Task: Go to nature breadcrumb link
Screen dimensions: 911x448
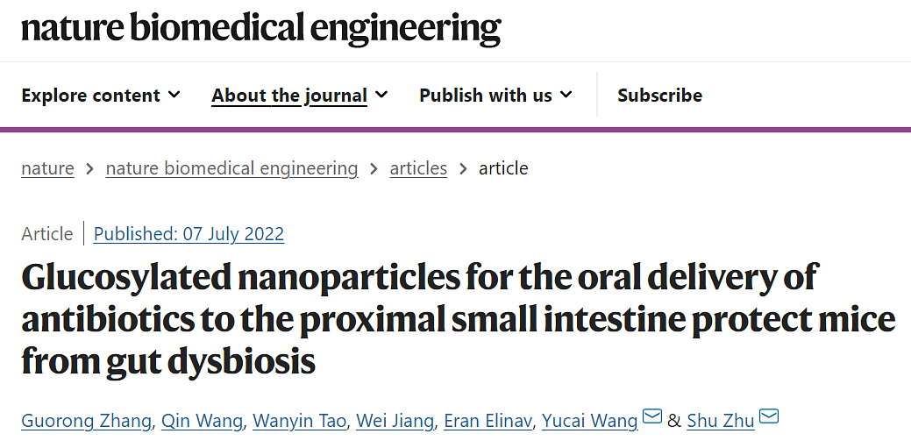Action: pyautogui.click(x=47, y=168)
